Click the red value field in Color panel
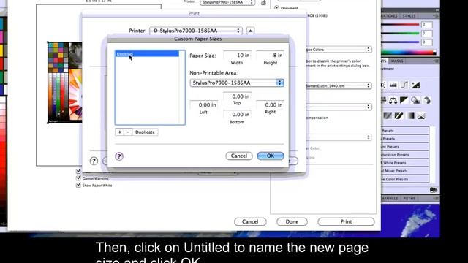468x263 pixels. click(427, 25)
